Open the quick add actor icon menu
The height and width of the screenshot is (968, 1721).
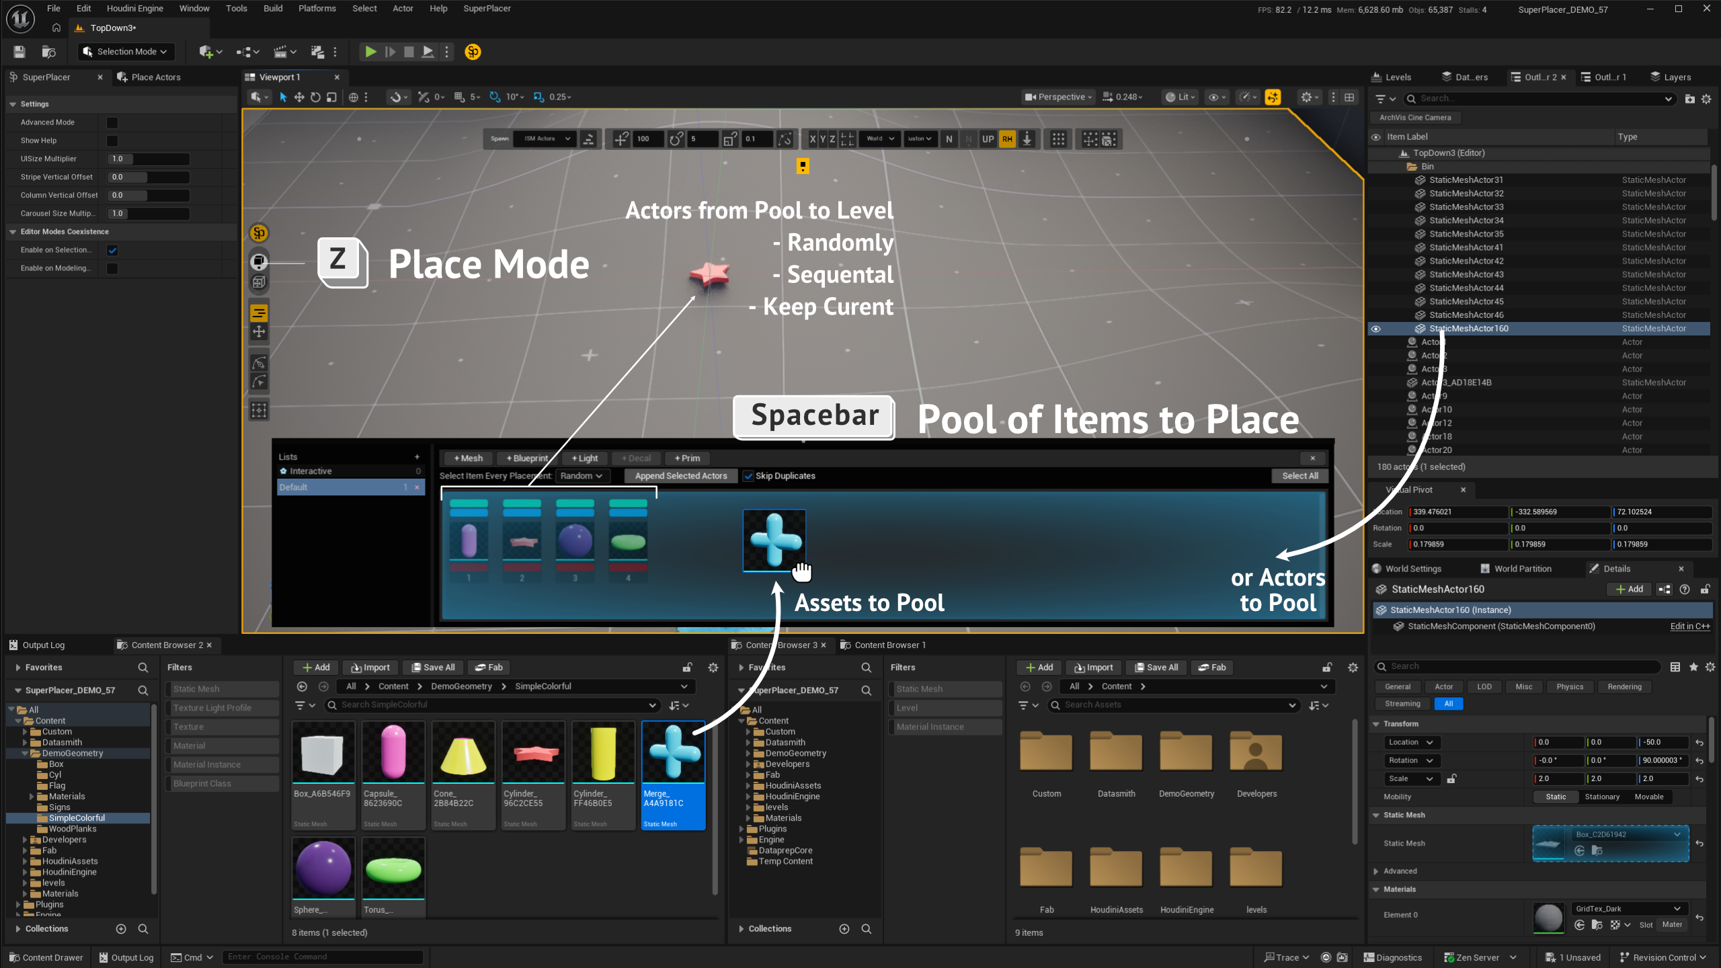[210, 52]
